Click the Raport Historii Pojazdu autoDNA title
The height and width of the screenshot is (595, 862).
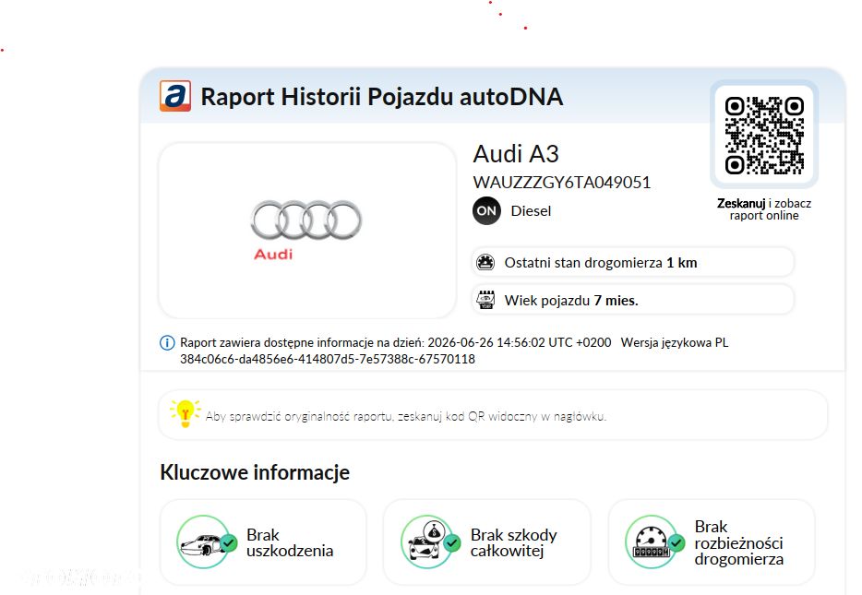pyautogui.click(x=381, y=97)
